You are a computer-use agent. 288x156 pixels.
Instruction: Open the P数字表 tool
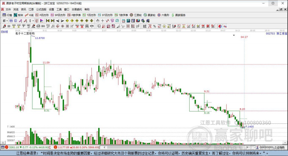pos(74,15)
